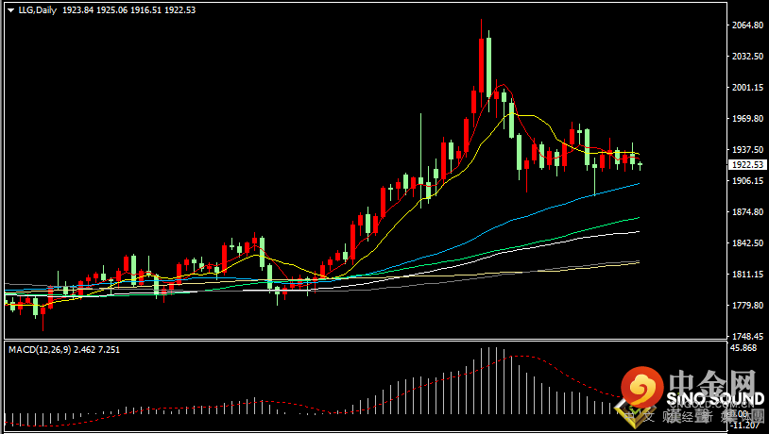Click the 1969.80 price axis label
This screenshot has width=769, height=434.
click(x=748, y=119)
